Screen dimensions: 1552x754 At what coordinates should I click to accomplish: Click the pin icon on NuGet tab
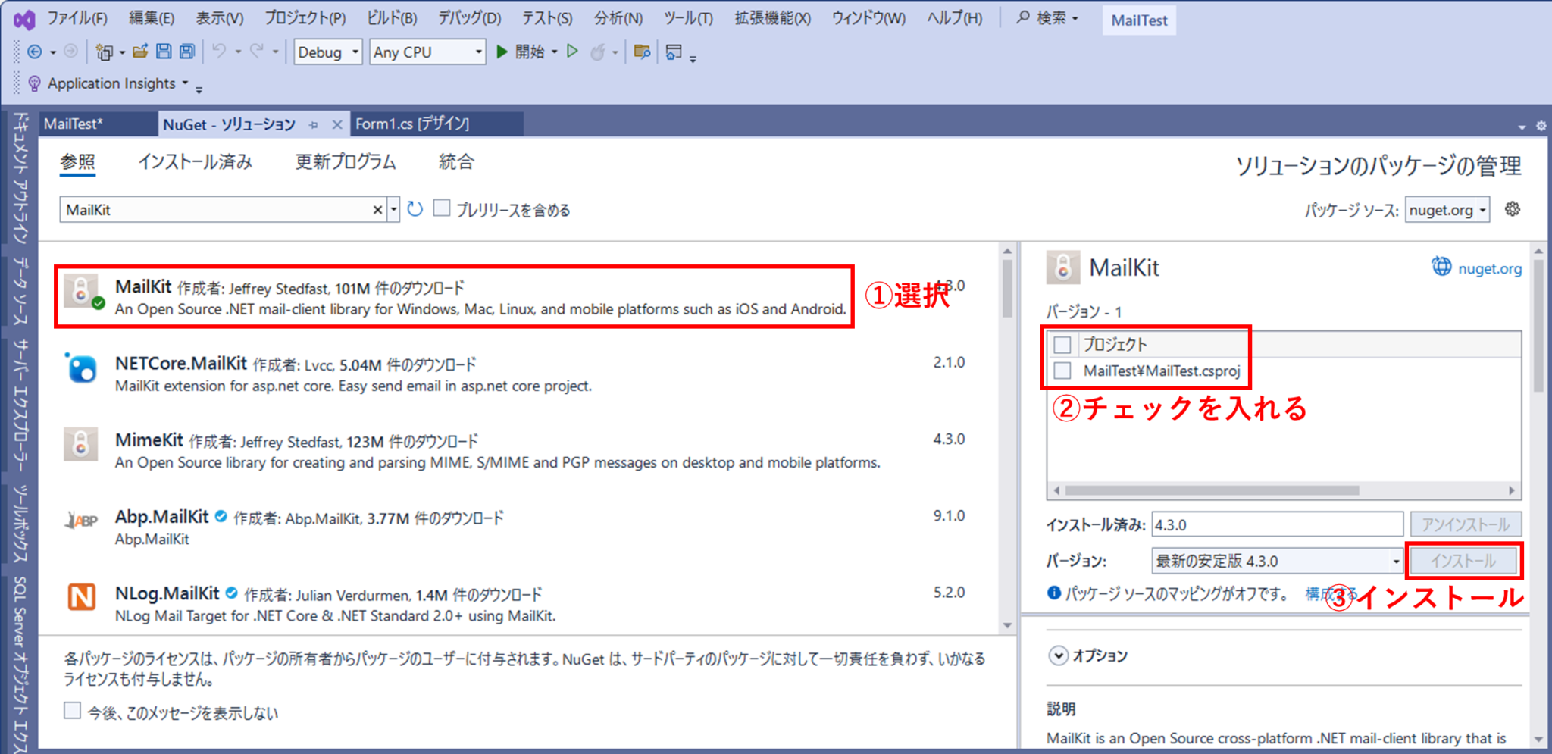313,125
